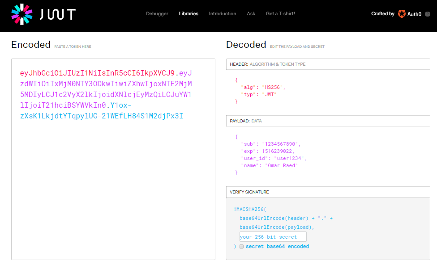Click the Get a T-shirt! link
The width and height of the screenshot is (437, 265).
click(280, 13)
